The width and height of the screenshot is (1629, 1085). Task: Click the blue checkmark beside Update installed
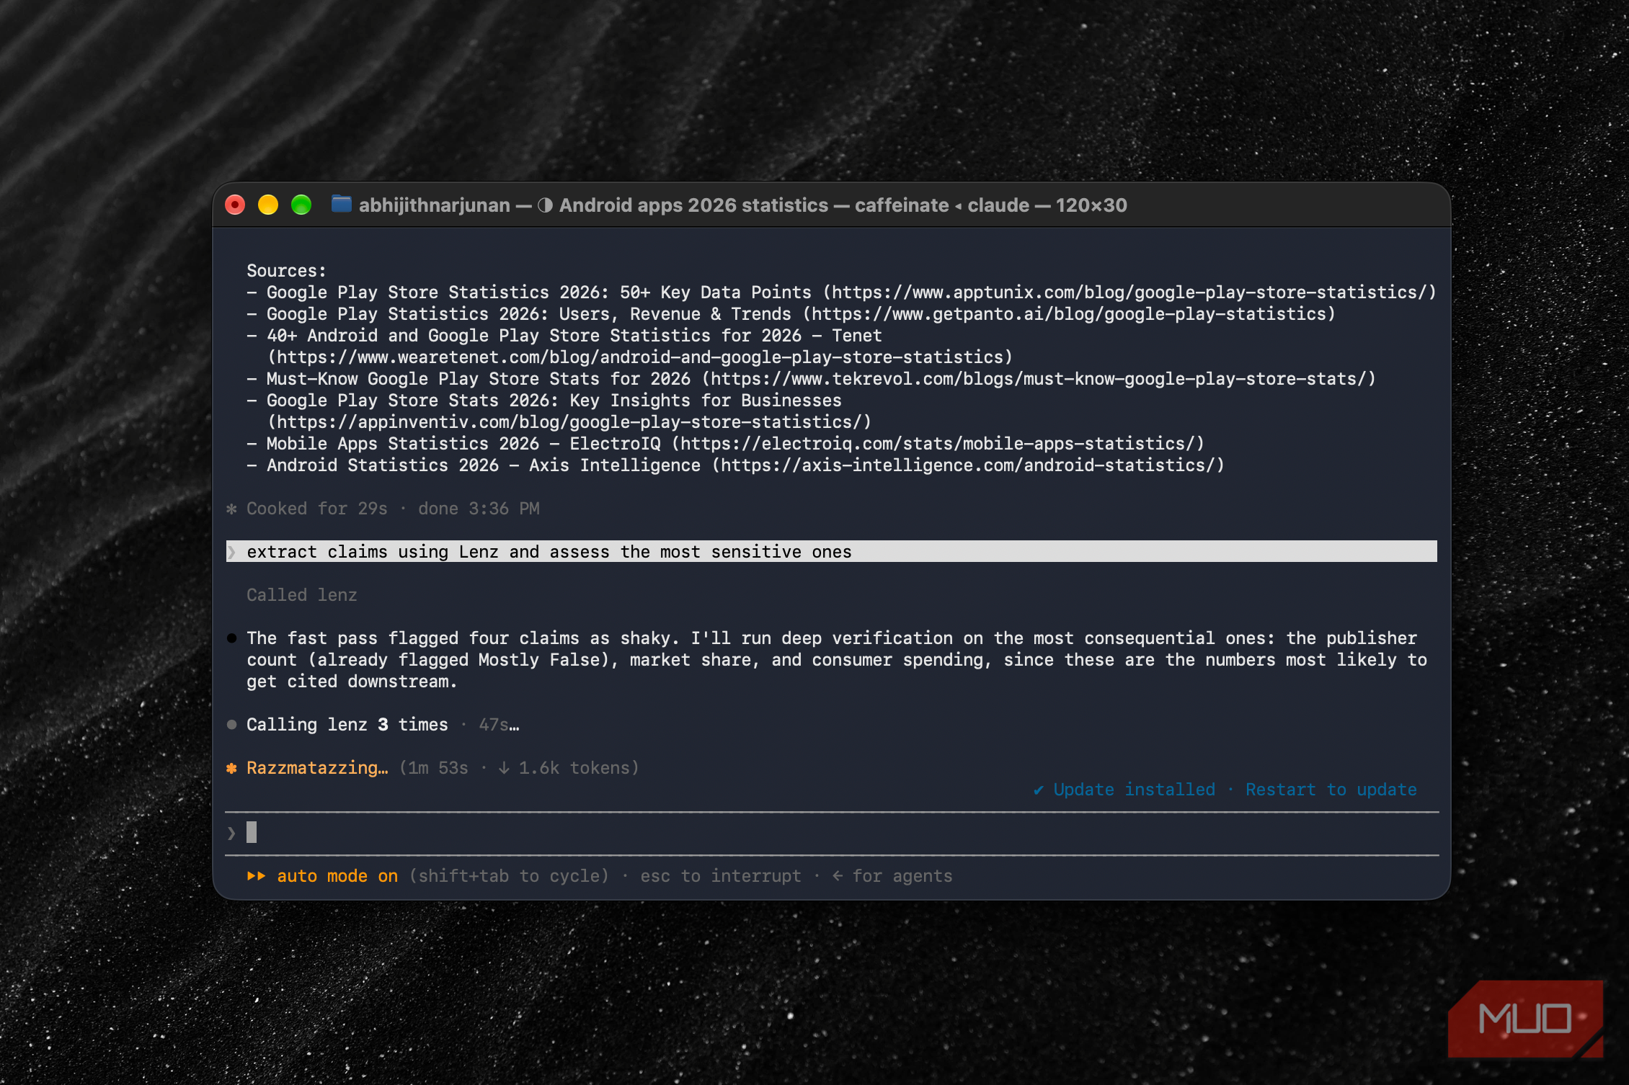click(x=1039, y=790)
